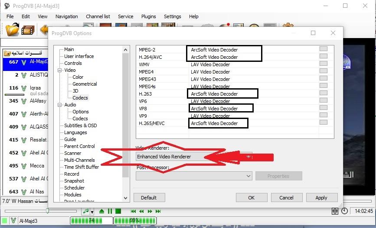Select Snapshot in the options tree
376x228 pixels.
74,181
